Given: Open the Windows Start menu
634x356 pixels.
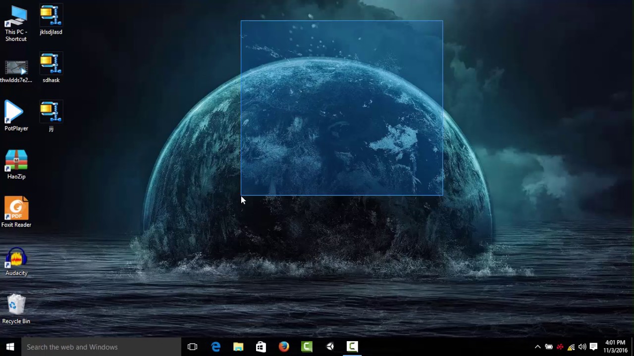Looking at the screenshot, I should point(10,347).
